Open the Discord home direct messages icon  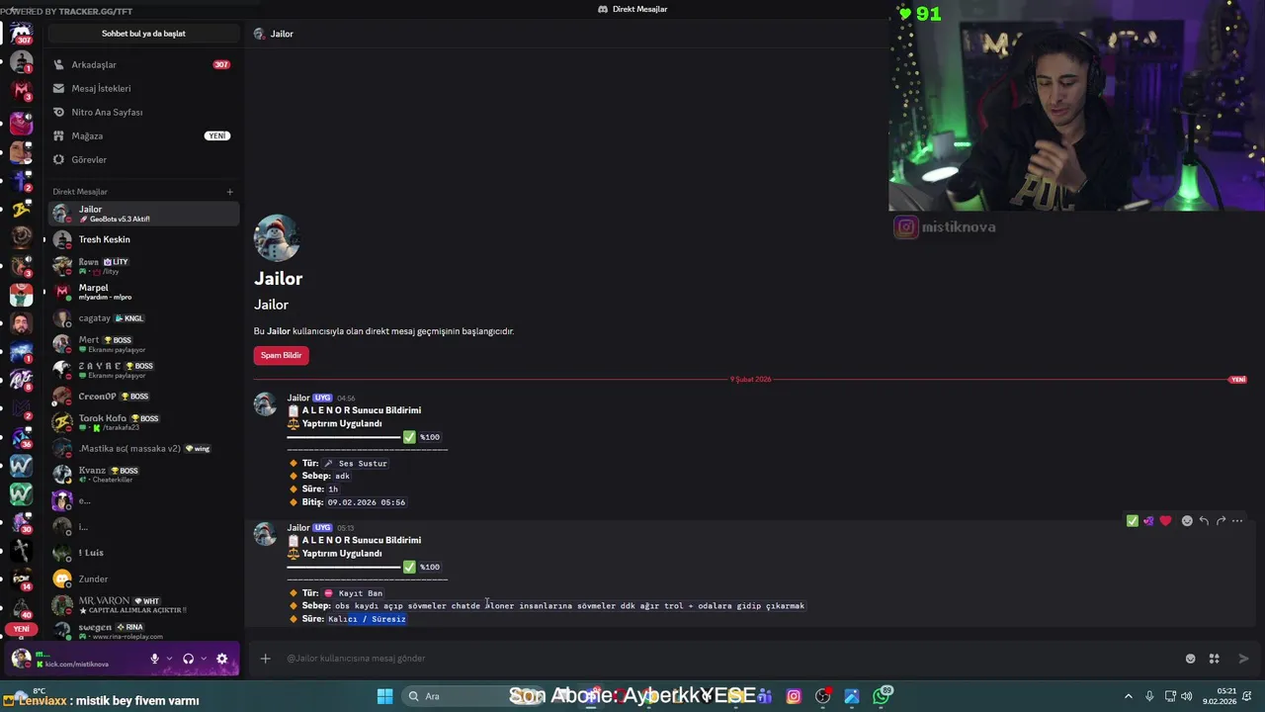point(21,34)
